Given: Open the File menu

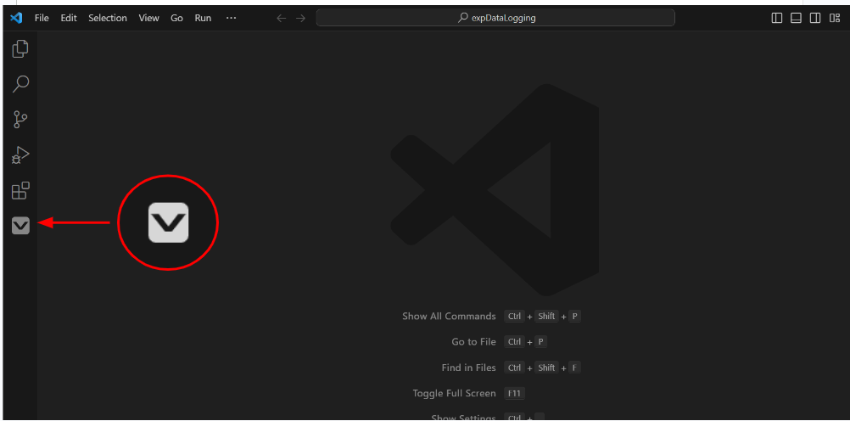Looking at the screenshot, I should pos(42,18).
